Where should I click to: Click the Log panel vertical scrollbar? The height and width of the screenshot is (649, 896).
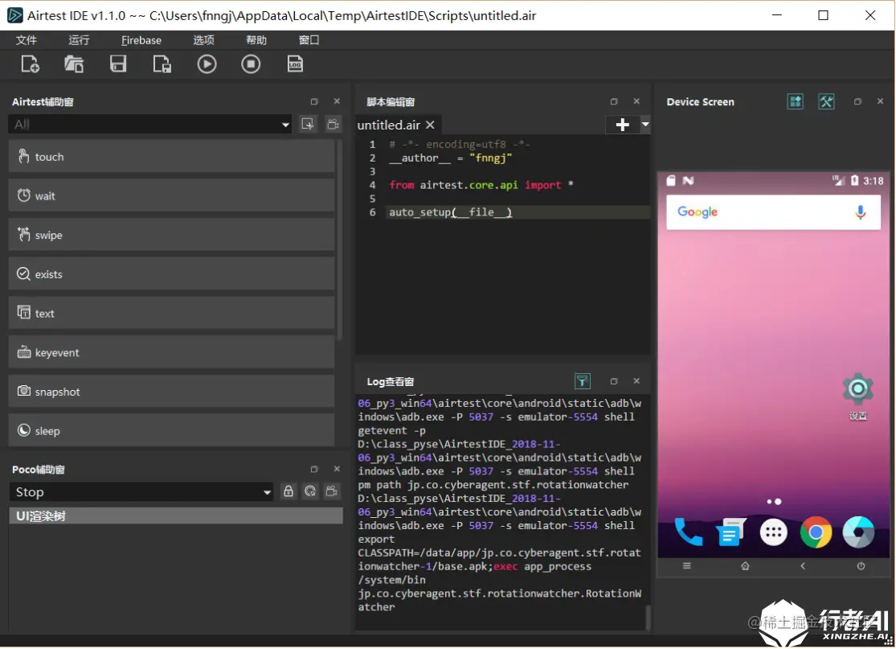tap(648, 618)
